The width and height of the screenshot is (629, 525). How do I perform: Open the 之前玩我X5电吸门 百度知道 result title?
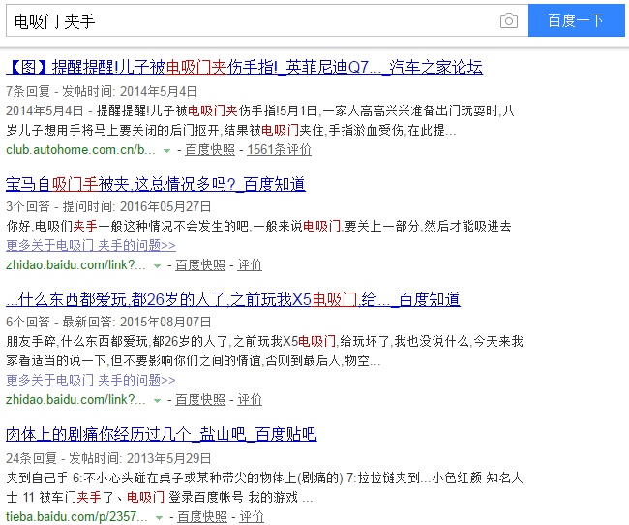[x=232, y=299]
